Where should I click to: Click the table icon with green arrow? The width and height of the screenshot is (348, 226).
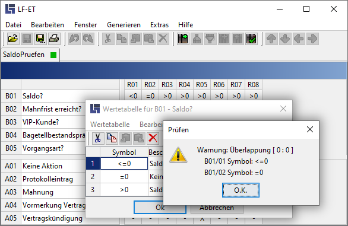pyautogui.click(x=183, y=39)
